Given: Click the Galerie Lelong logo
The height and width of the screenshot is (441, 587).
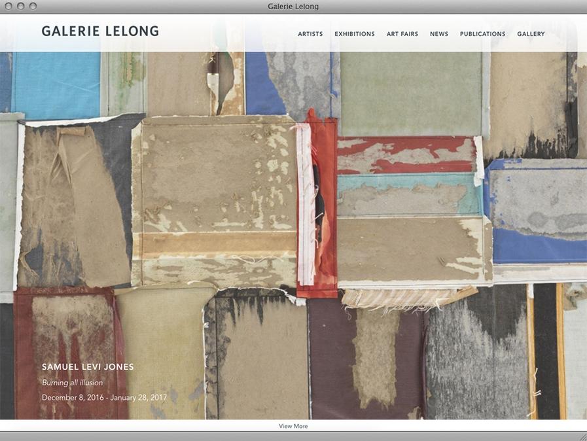Looking at the screenshot, I should click(x=100, y=31).
